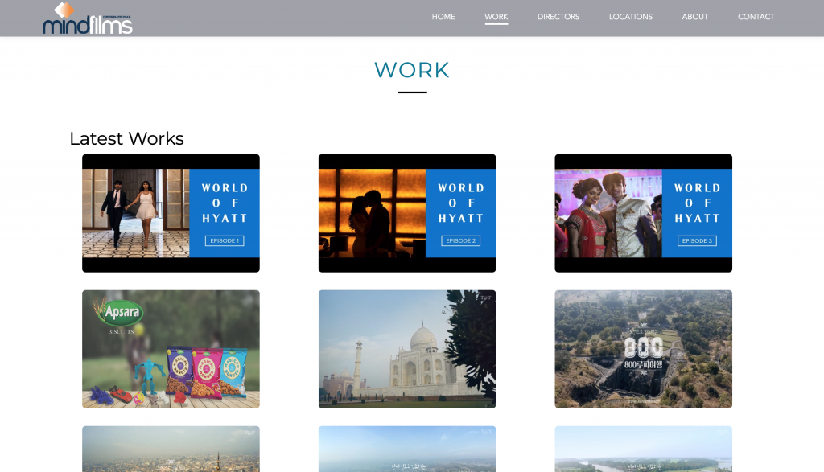The height and width of the screenshot is (472, 824).
Task: Open the Work menu item
Action: tap(496, 17)
